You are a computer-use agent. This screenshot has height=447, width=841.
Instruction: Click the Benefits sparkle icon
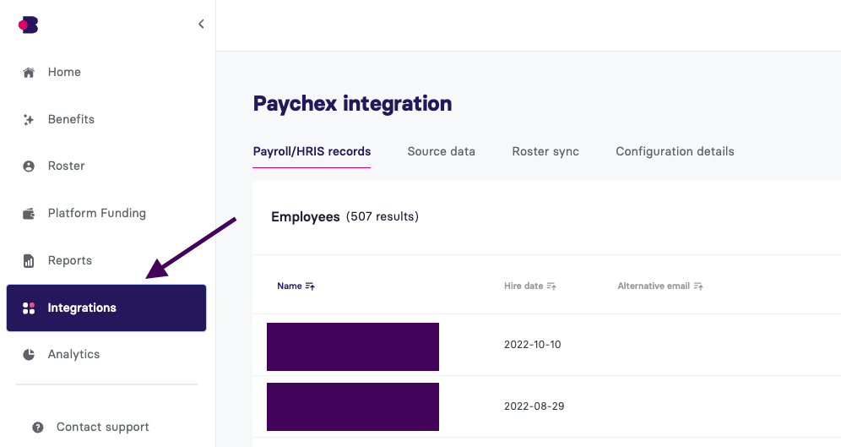29,119
